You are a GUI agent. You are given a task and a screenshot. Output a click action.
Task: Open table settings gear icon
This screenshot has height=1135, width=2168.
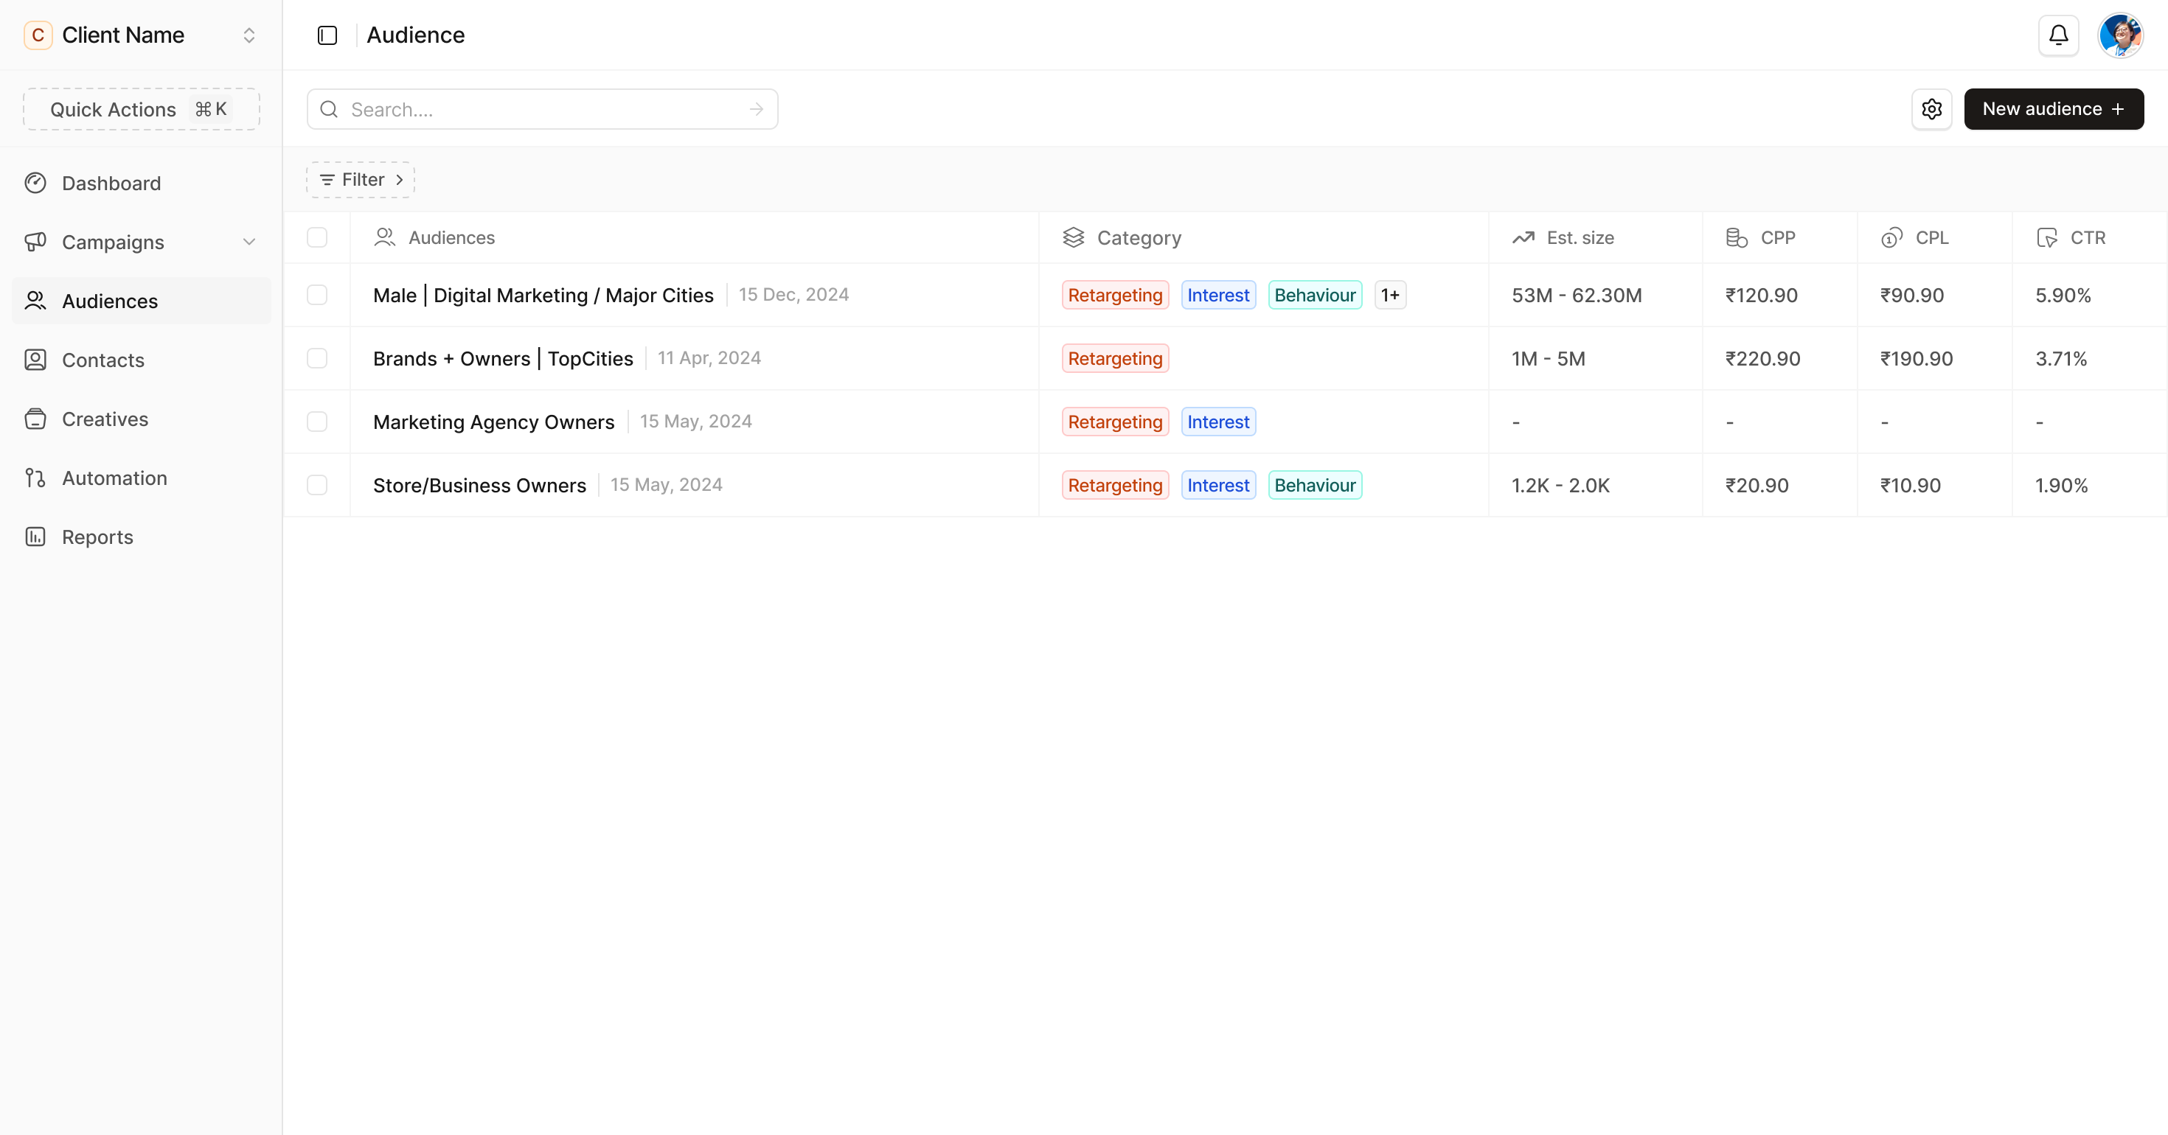(x=1931, y=109)
